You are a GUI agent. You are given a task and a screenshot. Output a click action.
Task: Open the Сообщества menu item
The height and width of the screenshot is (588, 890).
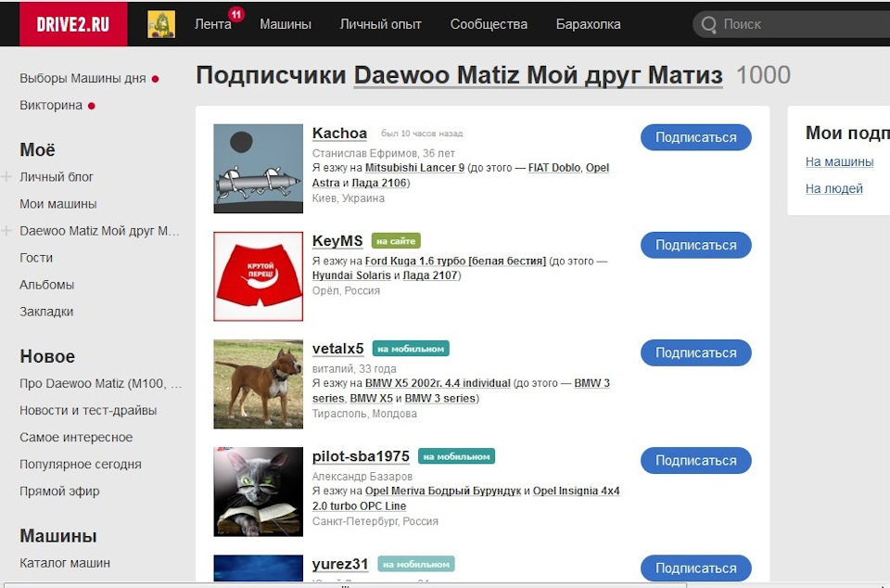pyautogui.click(x=489, y=24)
